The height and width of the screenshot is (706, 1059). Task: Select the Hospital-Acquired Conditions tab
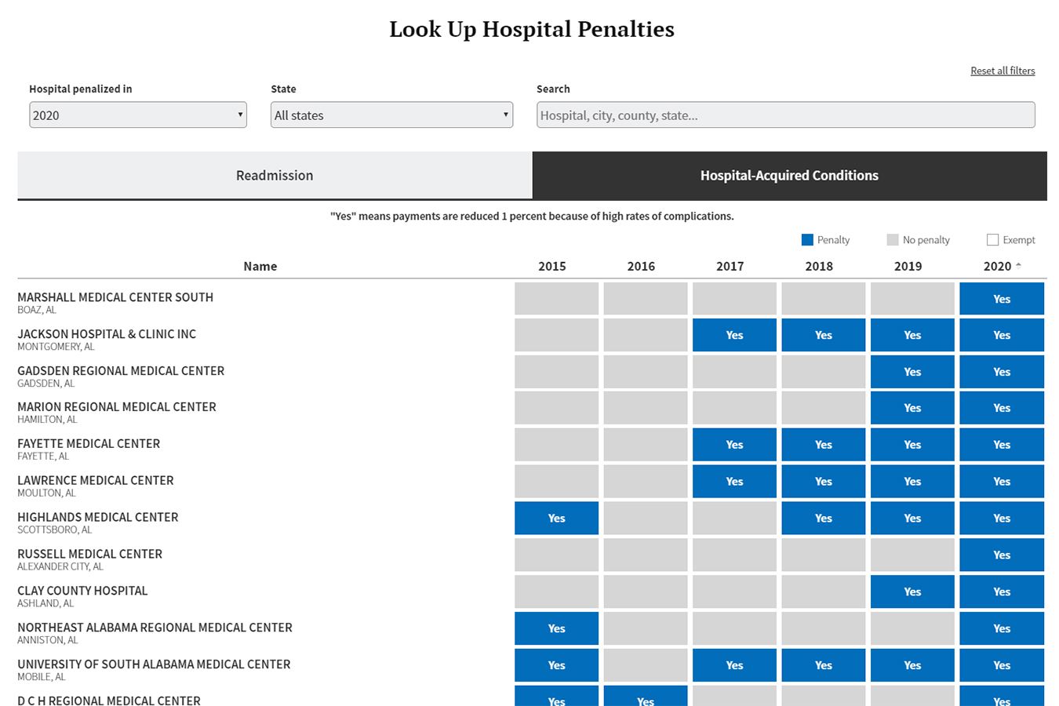point(789,176)
